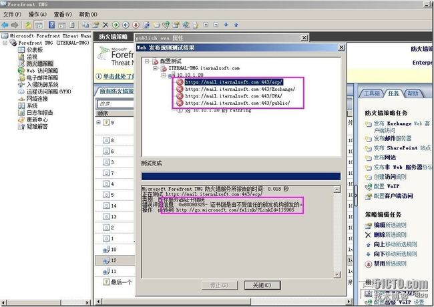Image resolution: width=434 pixels, height=307 pixels.
Task: Click the red X icon beside 删除所选规则
Action: point(368,235)
